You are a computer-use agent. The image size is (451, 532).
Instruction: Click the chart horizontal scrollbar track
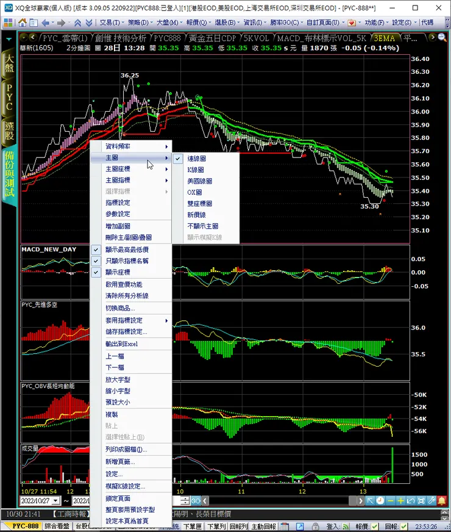278,500
